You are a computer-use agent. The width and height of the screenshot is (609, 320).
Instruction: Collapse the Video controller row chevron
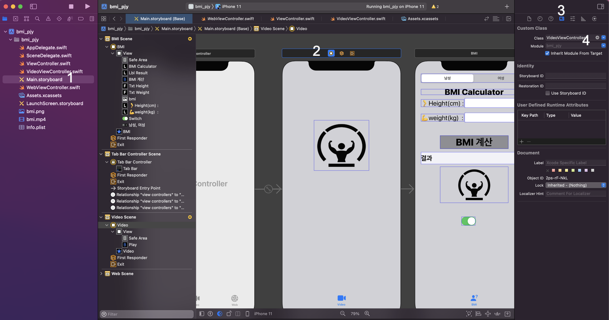(107, 225)
